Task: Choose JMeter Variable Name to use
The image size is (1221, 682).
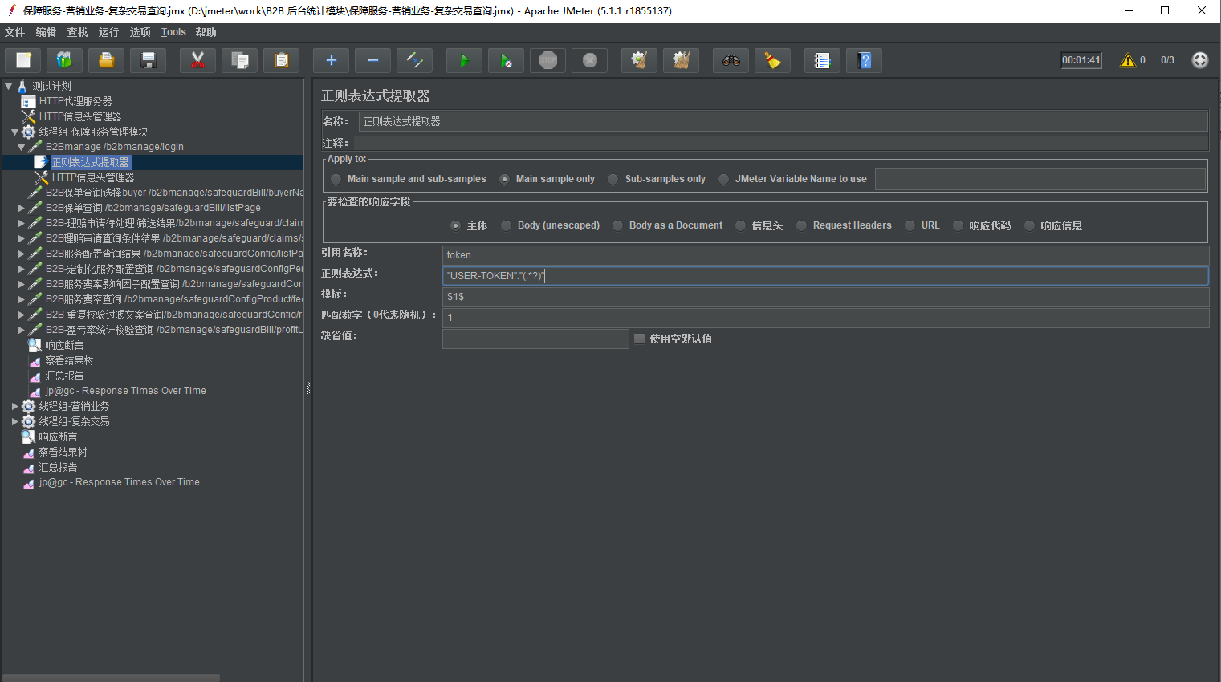Action: pos(723,179)
